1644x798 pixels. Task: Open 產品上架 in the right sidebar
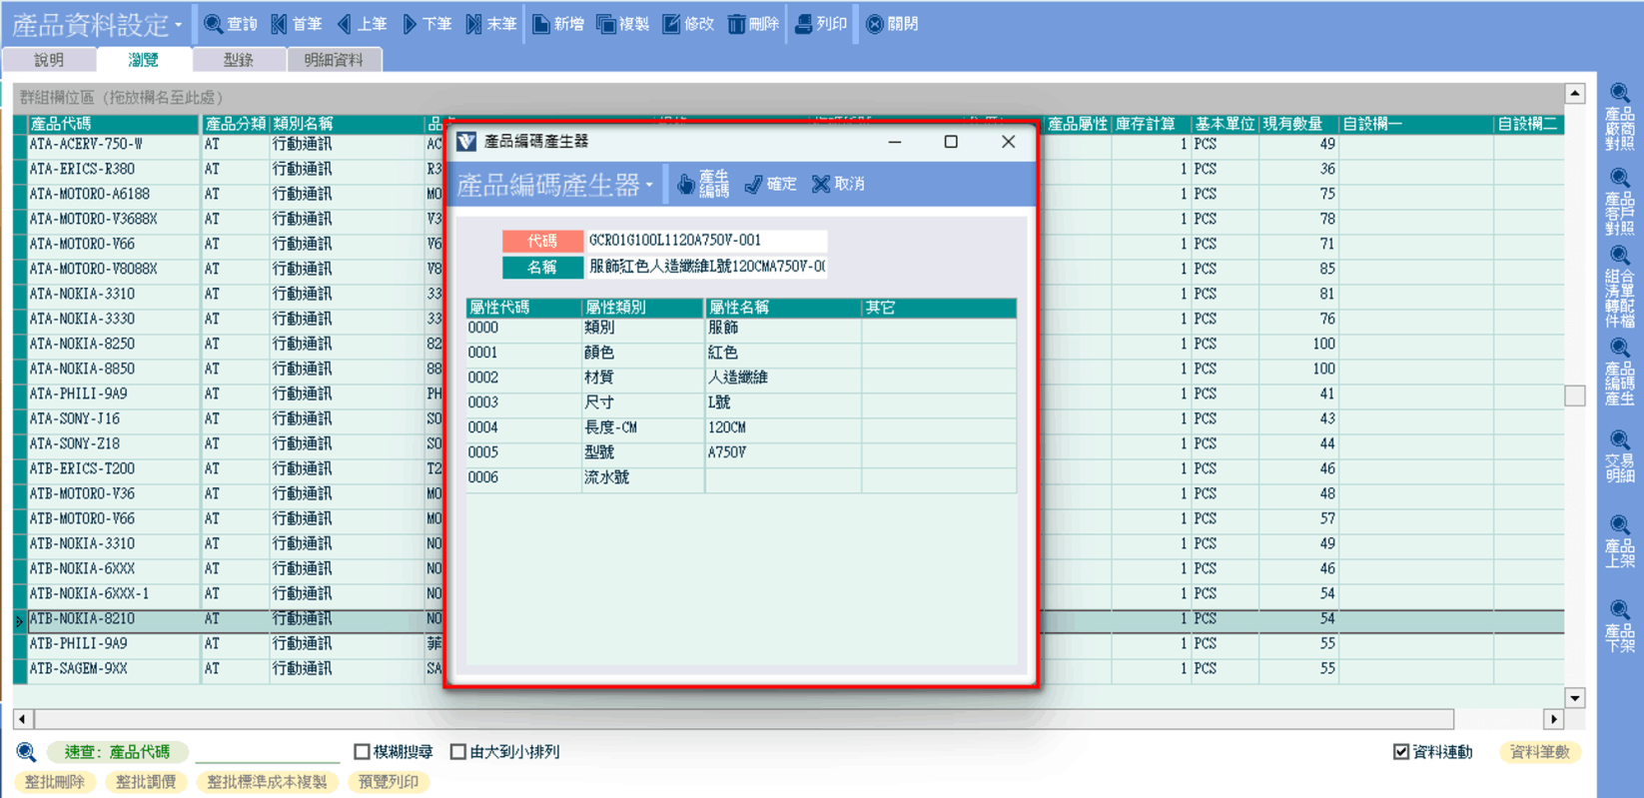coord(1619,541)
